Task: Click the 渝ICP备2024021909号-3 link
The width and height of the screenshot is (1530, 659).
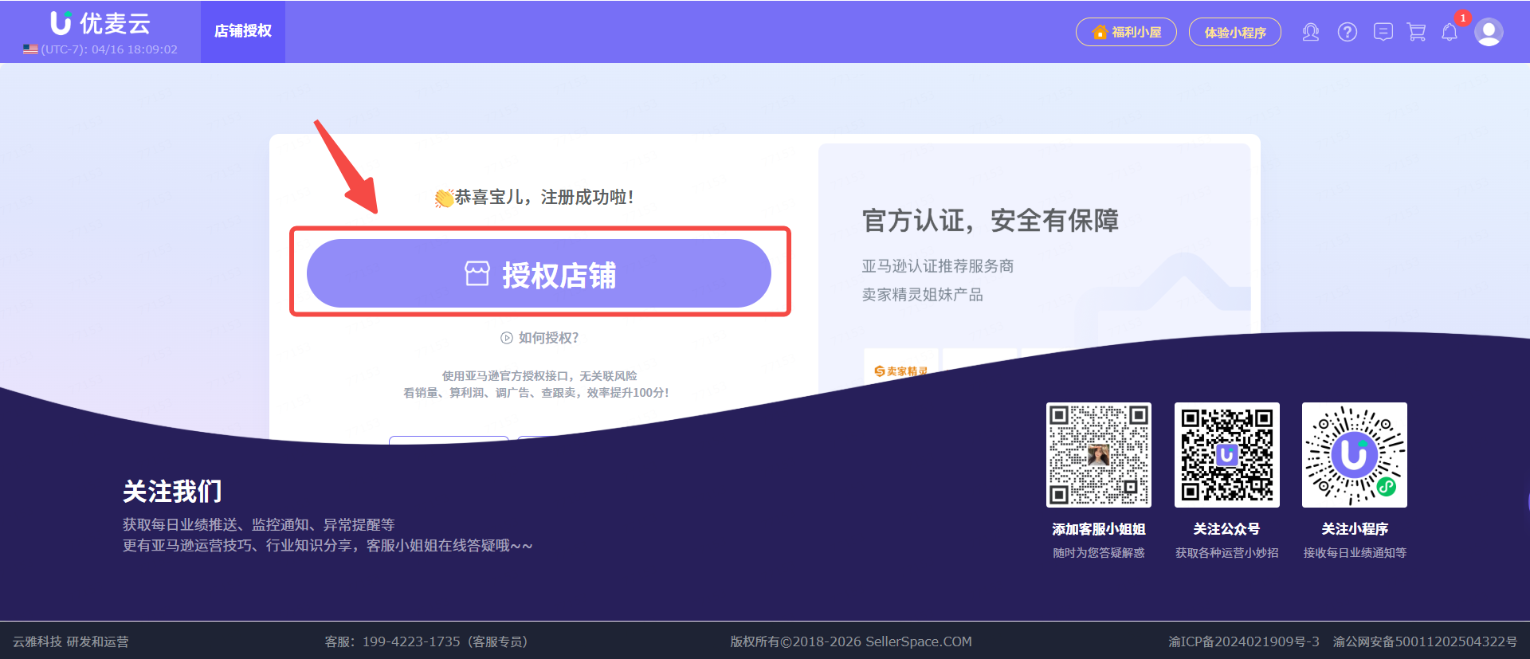Action: [x=1244, y=641]
